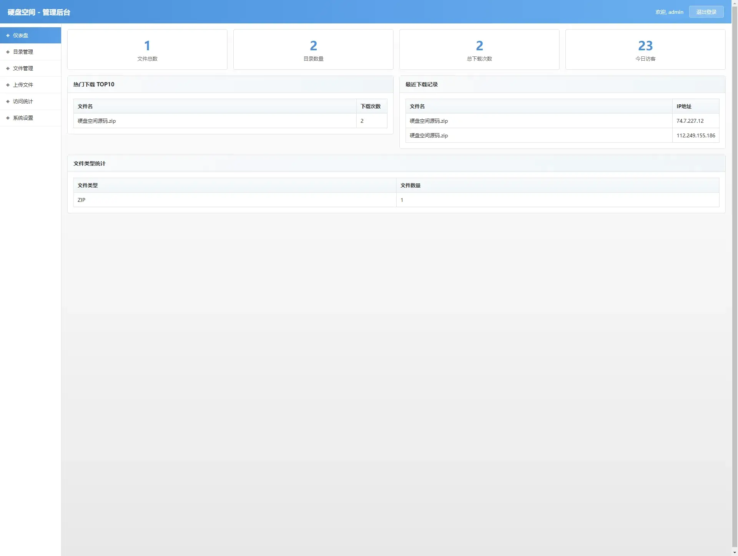The image size is (738, 556).
Task: Click diamond icon beside 文件管理
Action: pos(8,68)
